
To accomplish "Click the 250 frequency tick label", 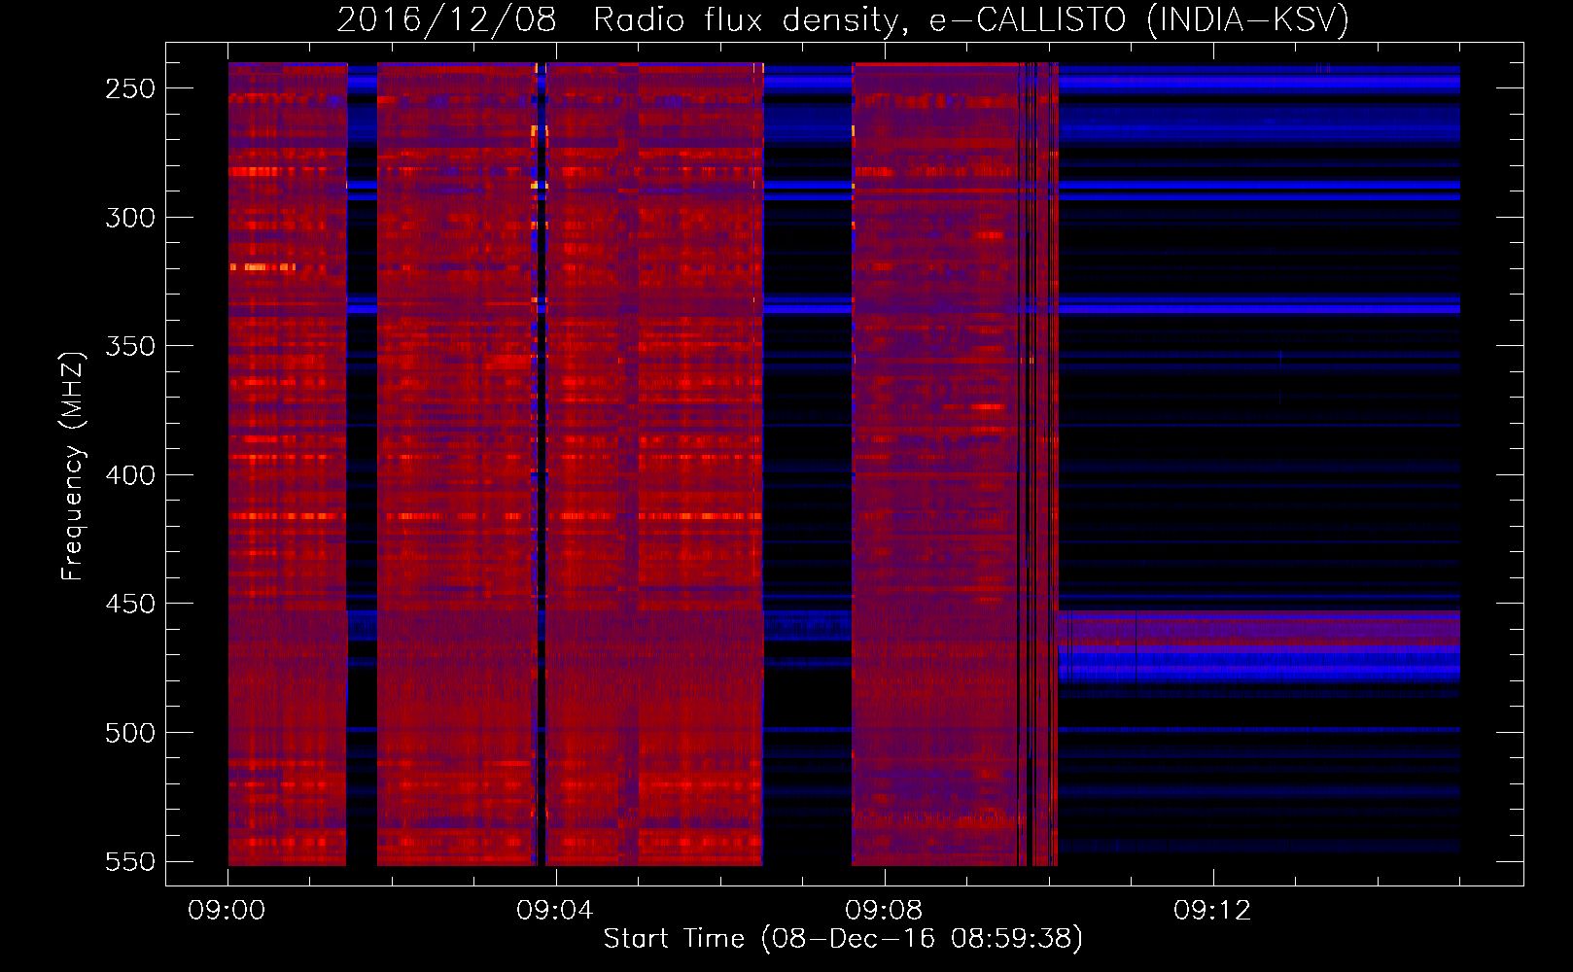I will pos(130,88).
